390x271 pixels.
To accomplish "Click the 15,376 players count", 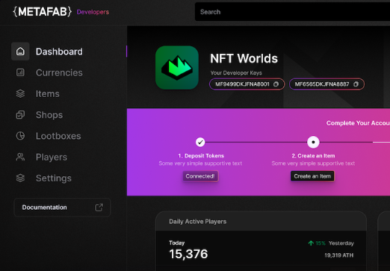I will (x=188, y=254).
